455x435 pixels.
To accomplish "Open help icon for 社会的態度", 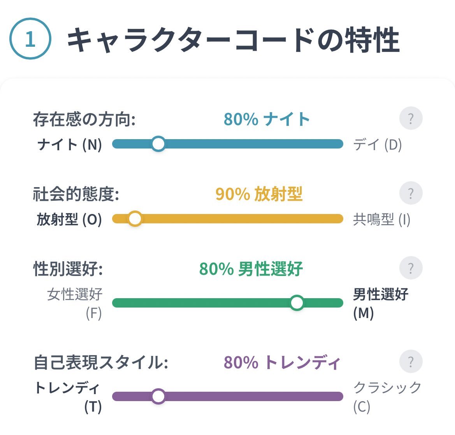I will pos(411,193).
